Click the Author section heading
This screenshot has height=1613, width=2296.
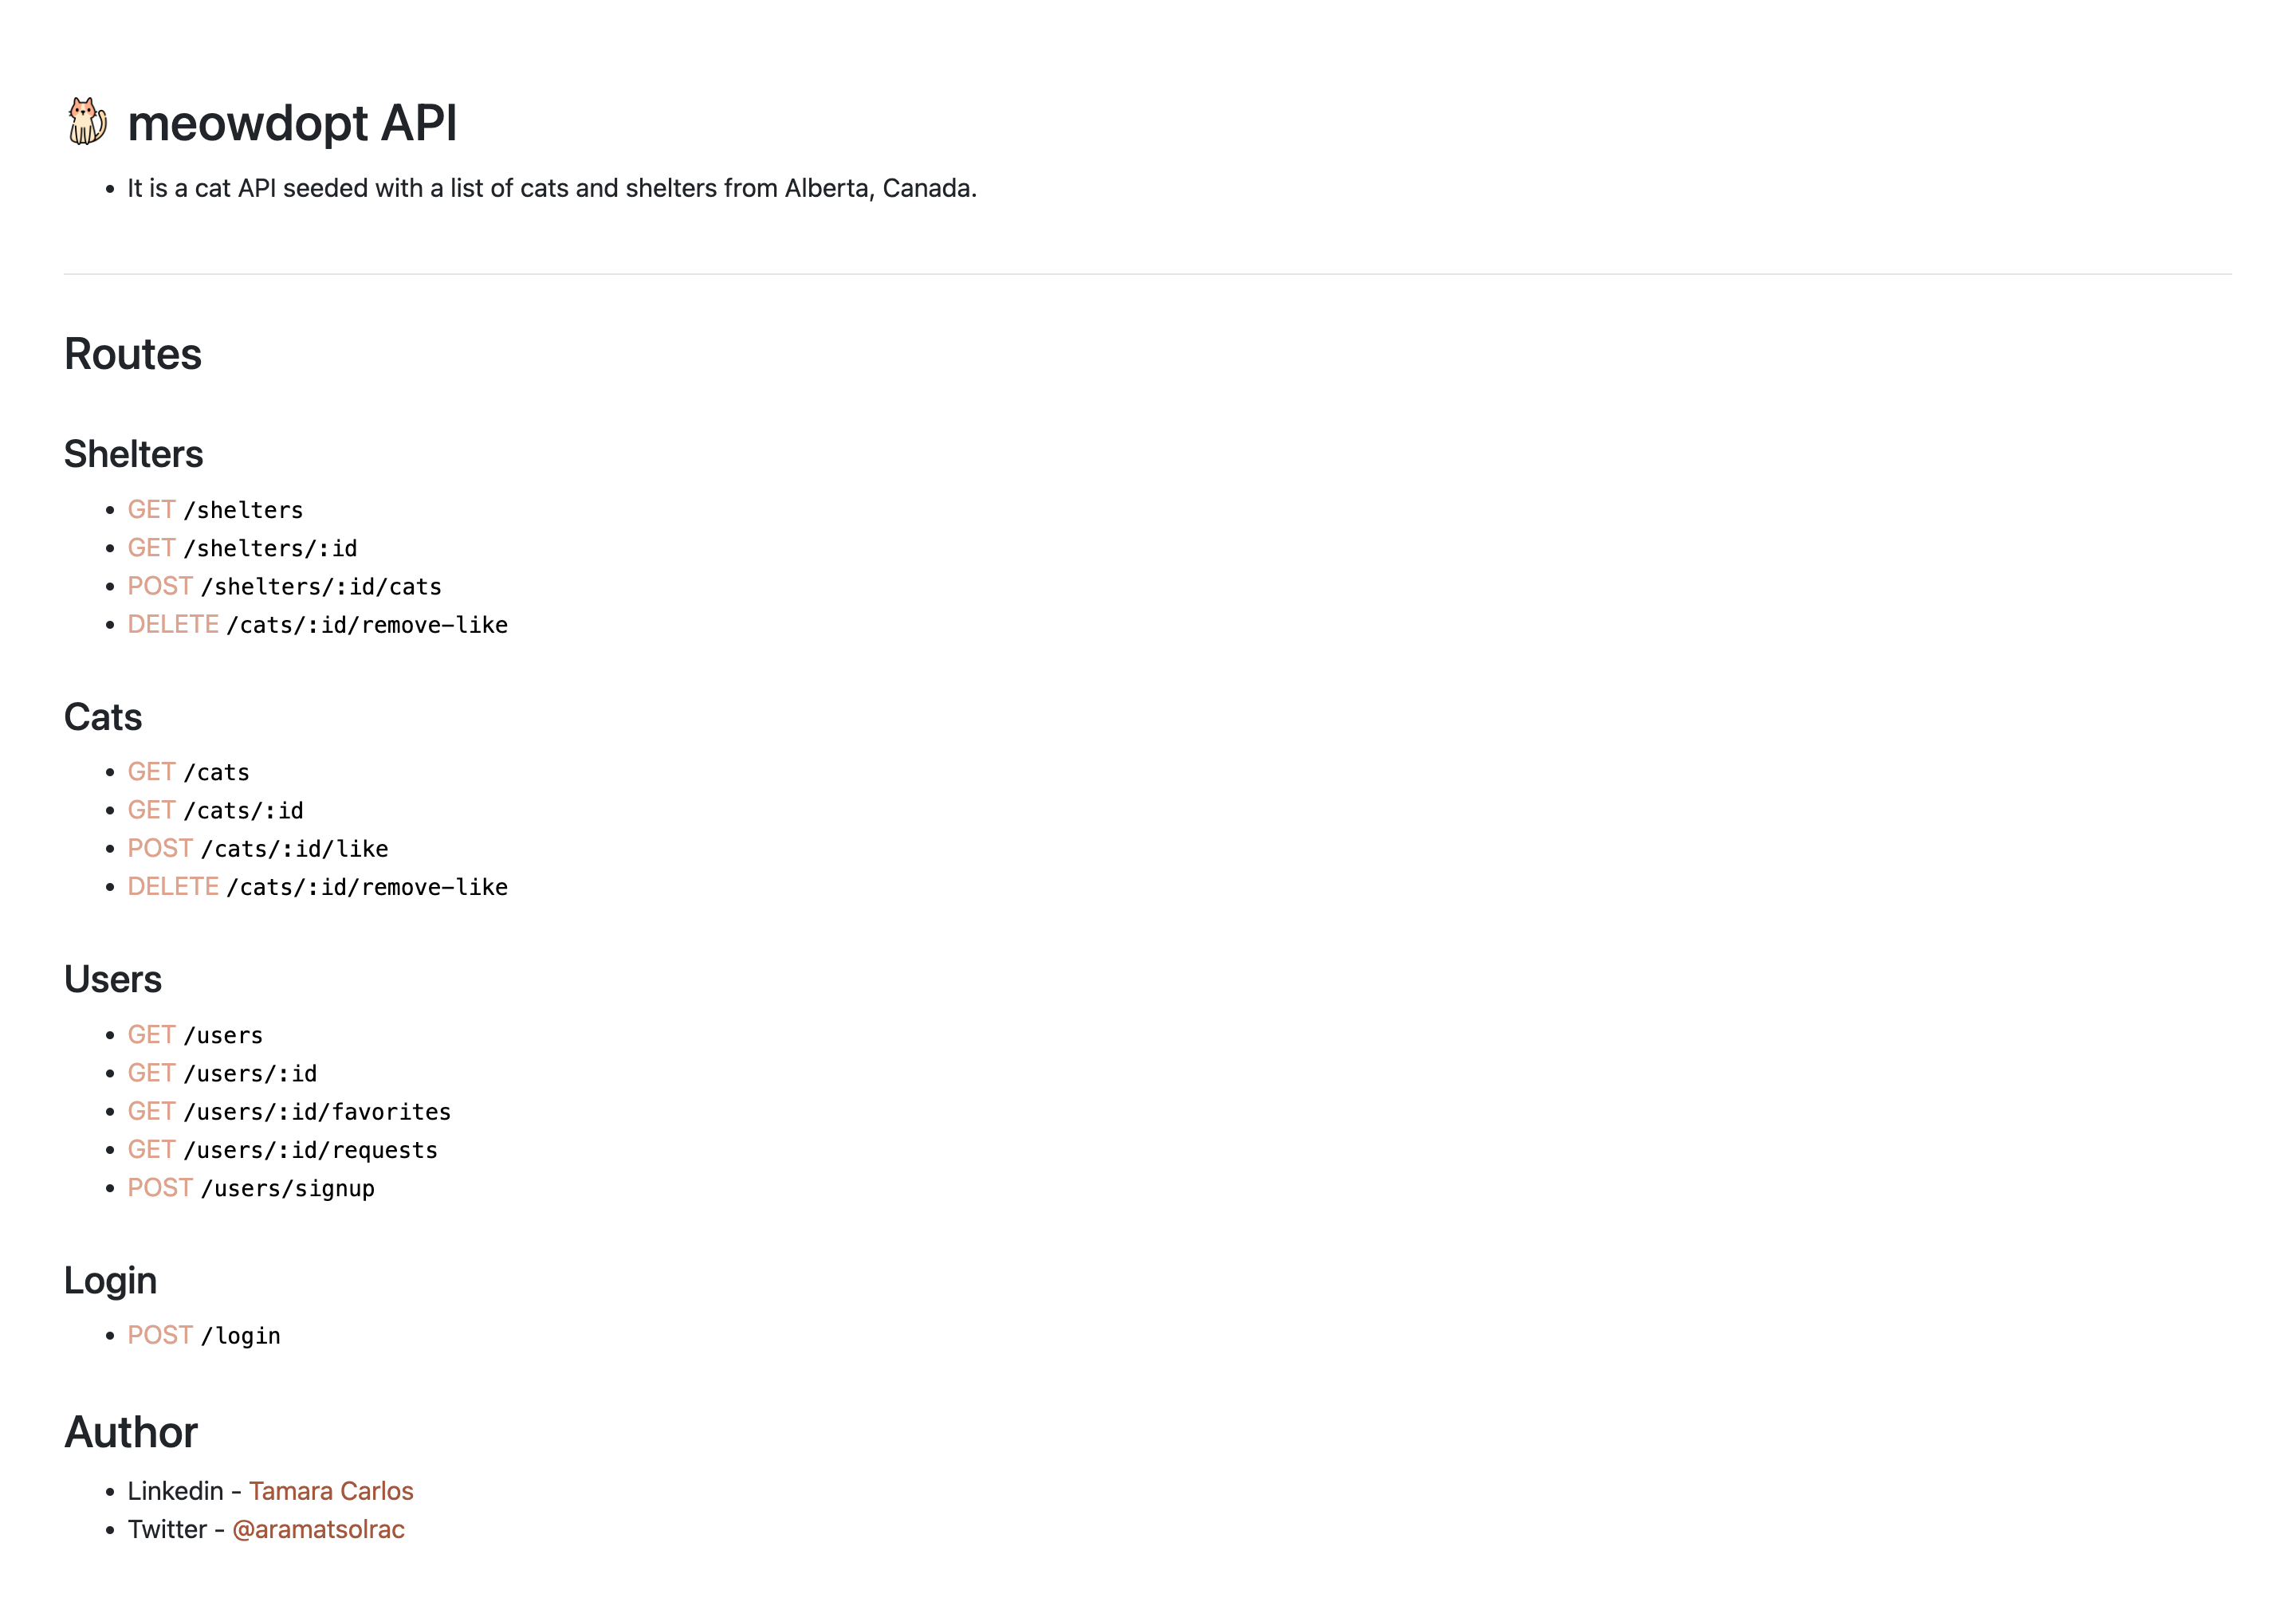tap(131, 1432)
